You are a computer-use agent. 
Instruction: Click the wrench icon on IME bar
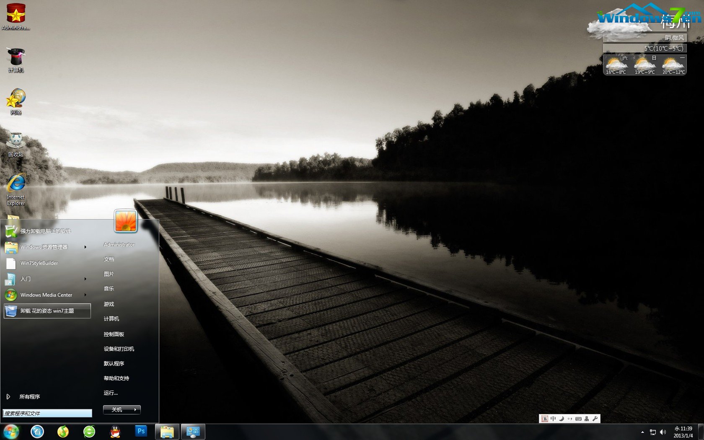[595, 419]
